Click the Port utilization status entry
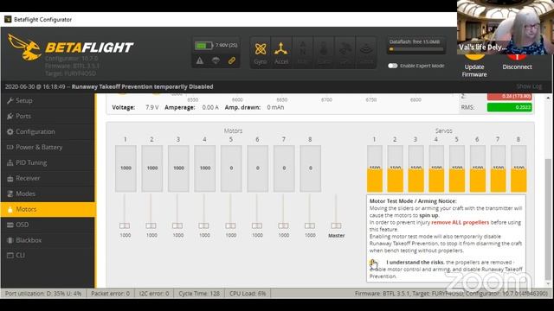Viewport: 554px width, 311px height. click(x=43, y=294)
